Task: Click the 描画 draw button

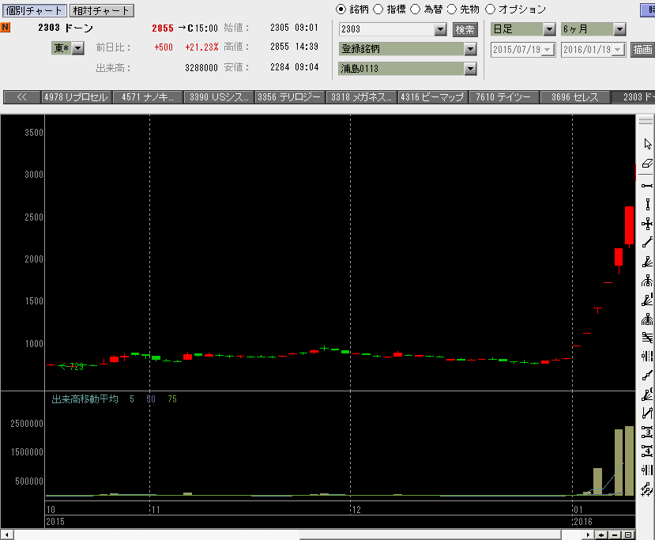Action: [642, 49]
